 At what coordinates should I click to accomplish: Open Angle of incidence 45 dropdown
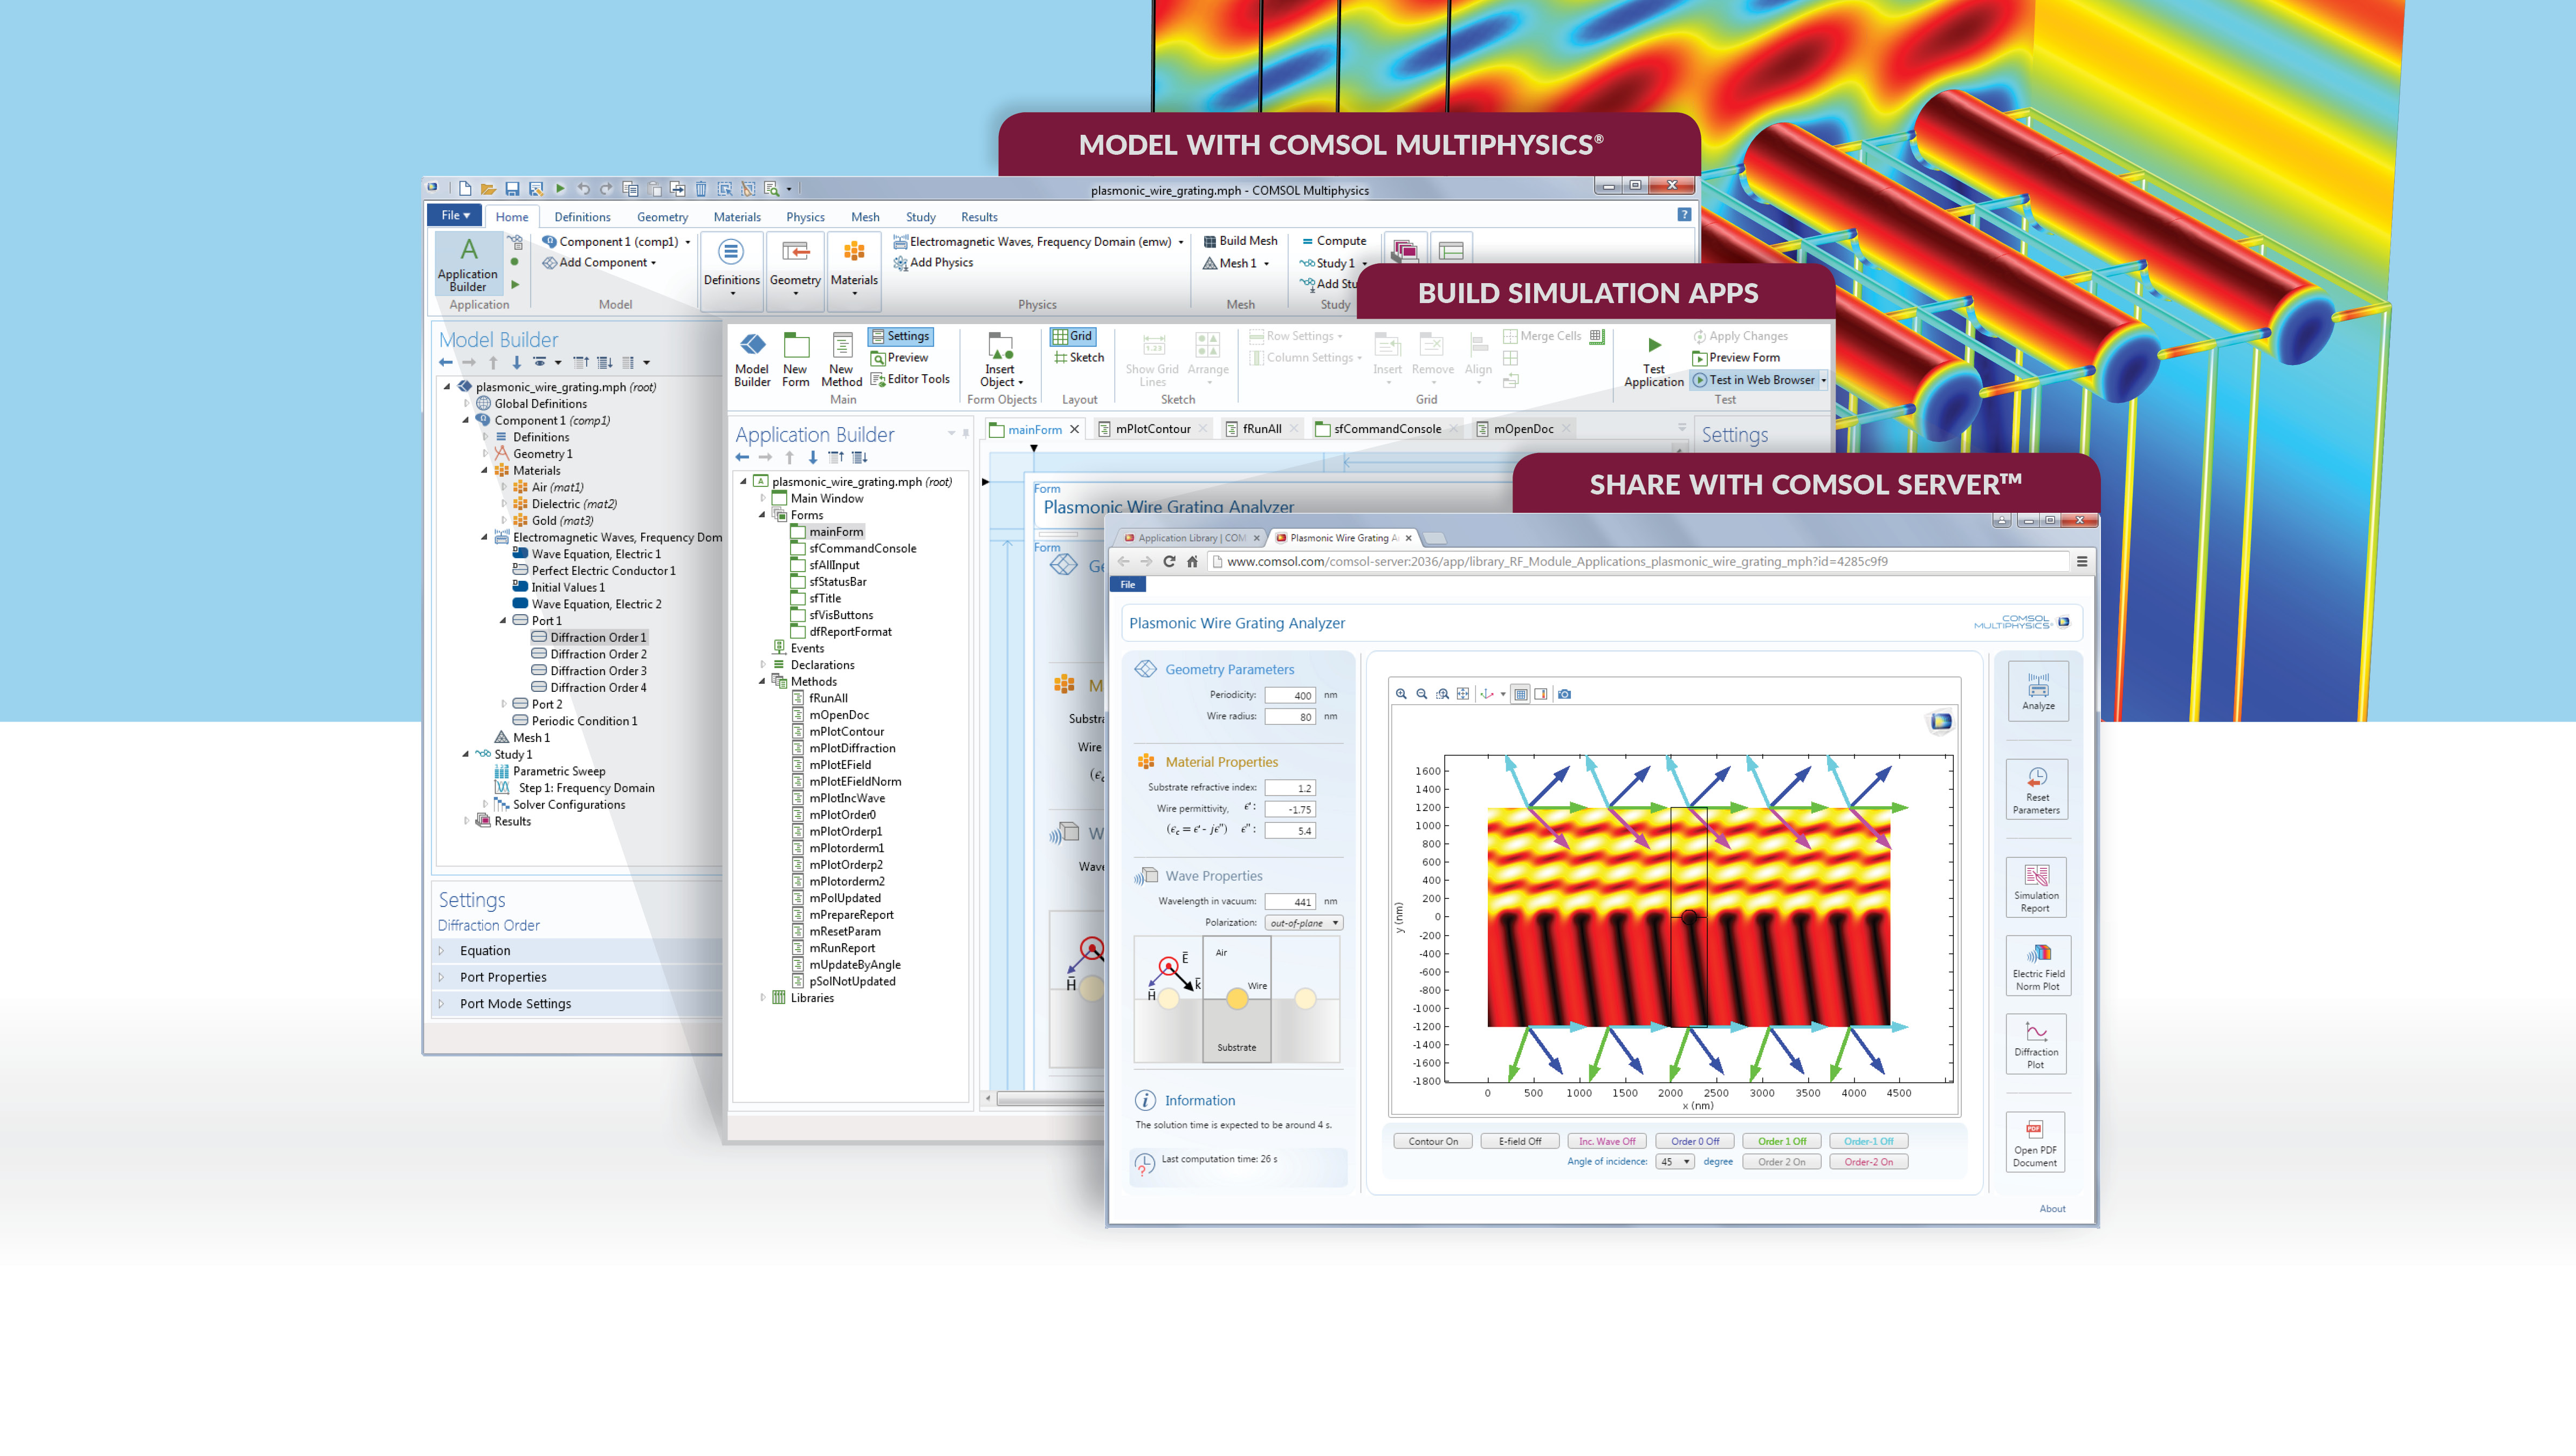[1675, 1162]
